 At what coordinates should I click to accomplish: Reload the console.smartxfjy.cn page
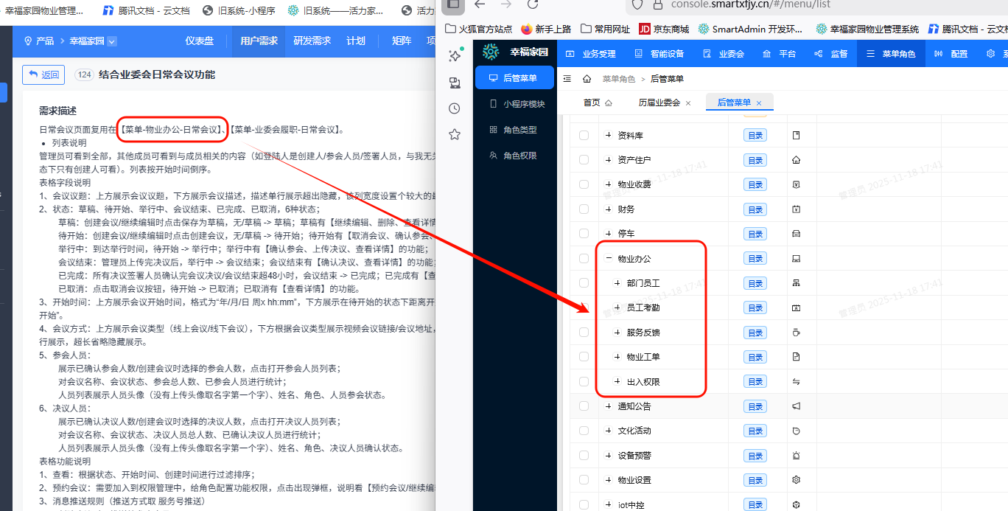[533, 6]
